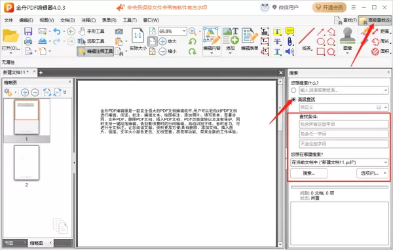Select the red oval shape tool

click(x=320, y=41)
